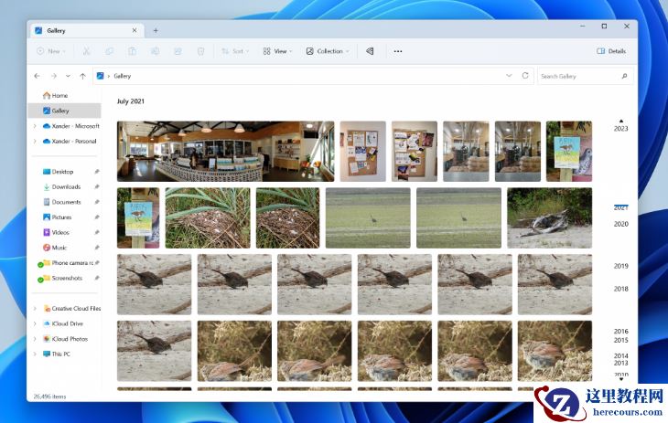Viewport: 668px width, 423px height.
Task: Click the search magnifier icon
Action: click(x=625, y=76)
